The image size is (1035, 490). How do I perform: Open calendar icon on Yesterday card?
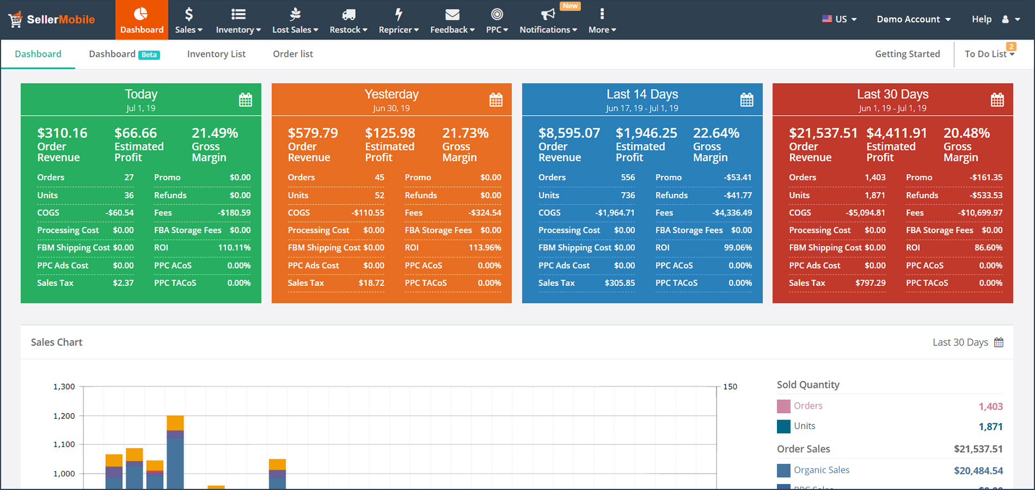(496, 100)
